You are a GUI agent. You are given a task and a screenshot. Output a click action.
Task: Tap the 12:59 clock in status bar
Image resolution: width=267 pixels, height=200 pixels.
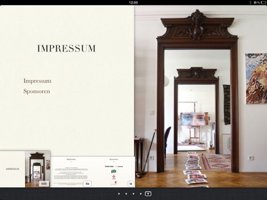coord(133,2)
